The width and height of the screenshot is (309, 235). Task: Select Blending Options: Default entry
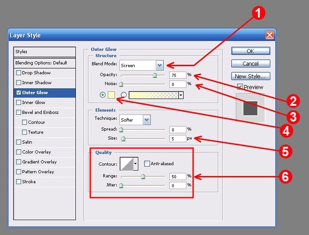pyautogui.click(x=44, y=63)
